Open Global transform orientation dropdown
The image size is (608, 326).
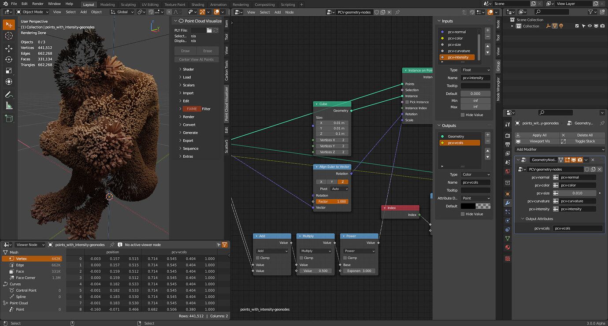122,12
